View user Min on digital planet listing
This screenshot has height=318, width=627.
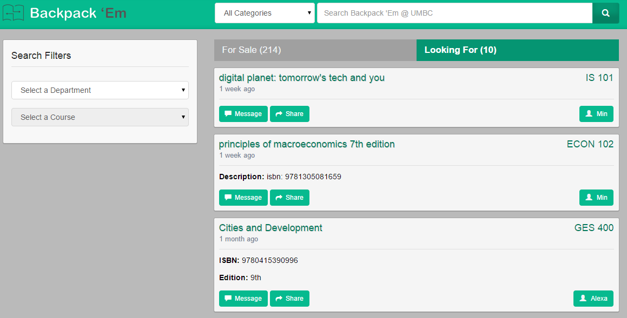[596, 114]
